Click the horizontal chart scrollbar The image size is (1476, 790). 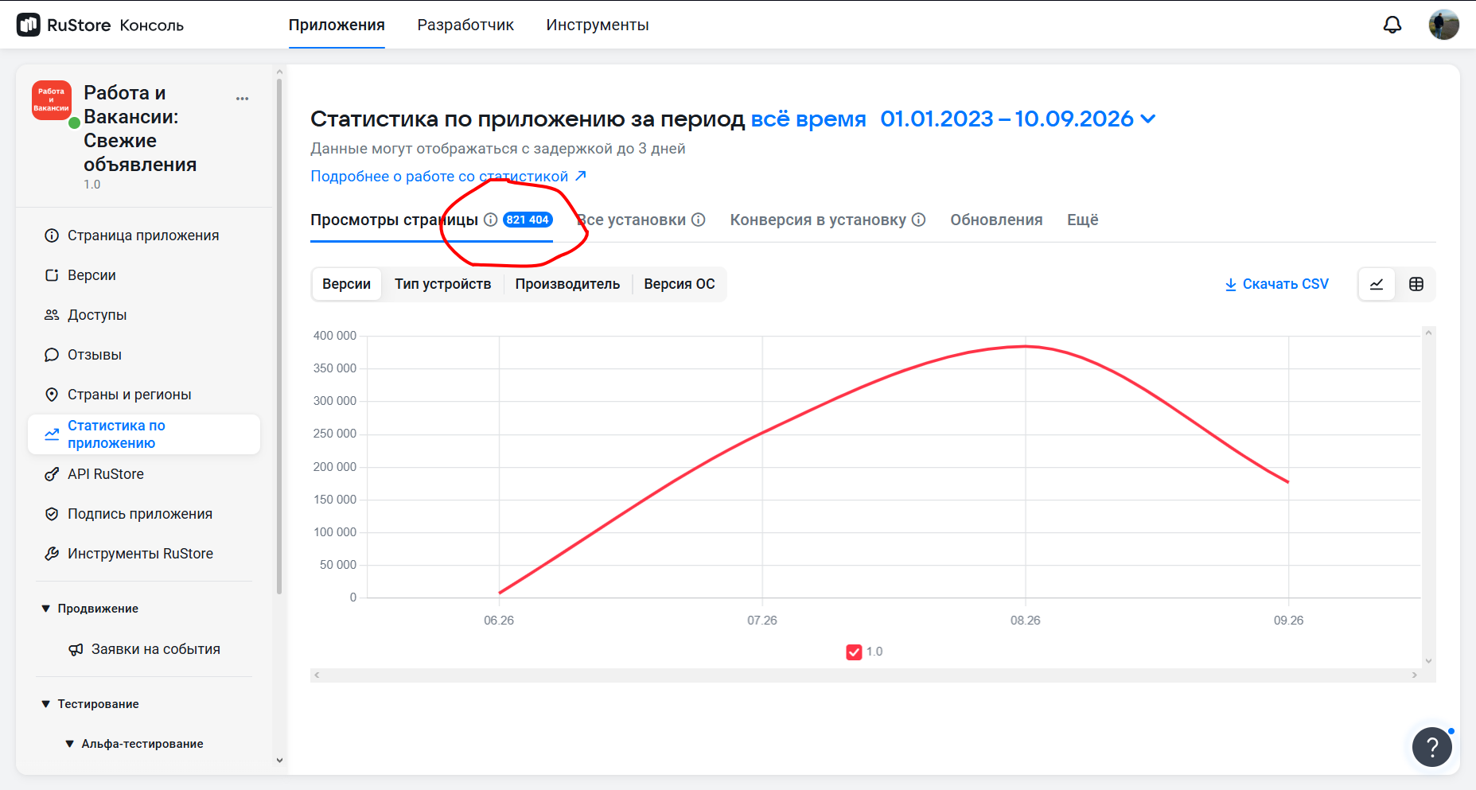(x=865, y=675)
